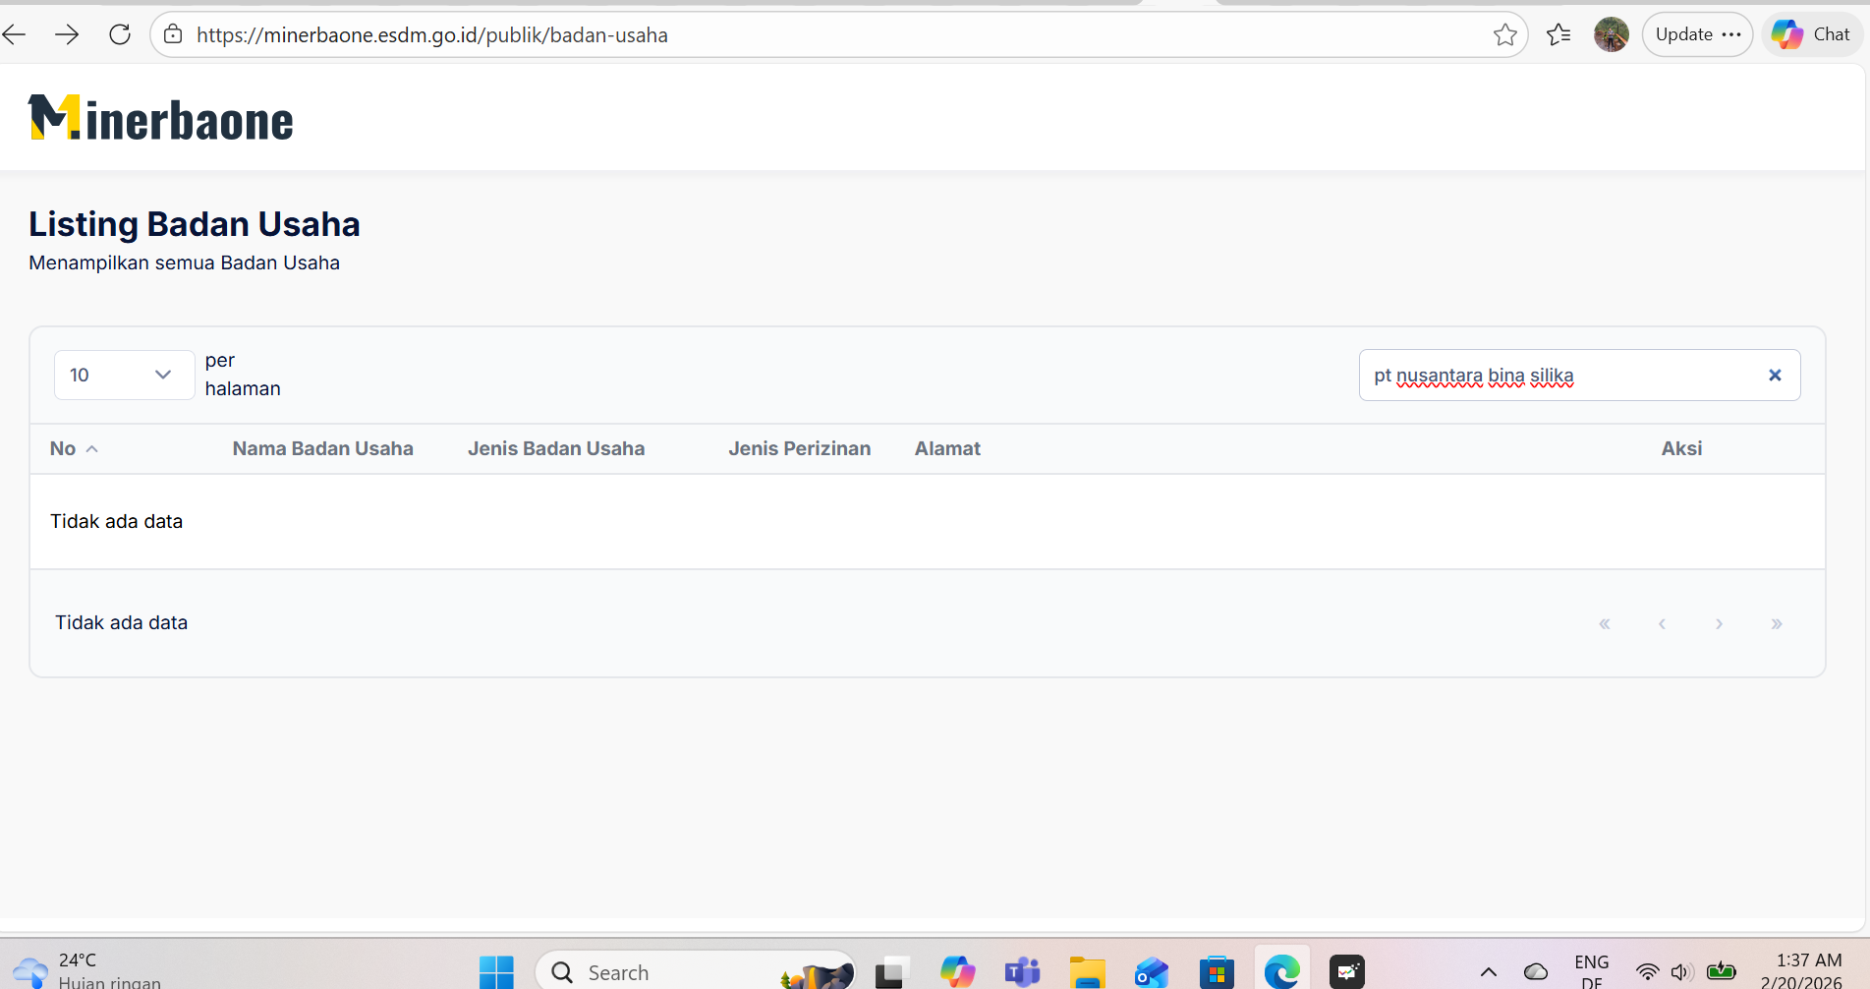The width and height of the screenshot is (1870, 989).
Task: Open Outlook from the taskbar
Action: point(1152,972)
